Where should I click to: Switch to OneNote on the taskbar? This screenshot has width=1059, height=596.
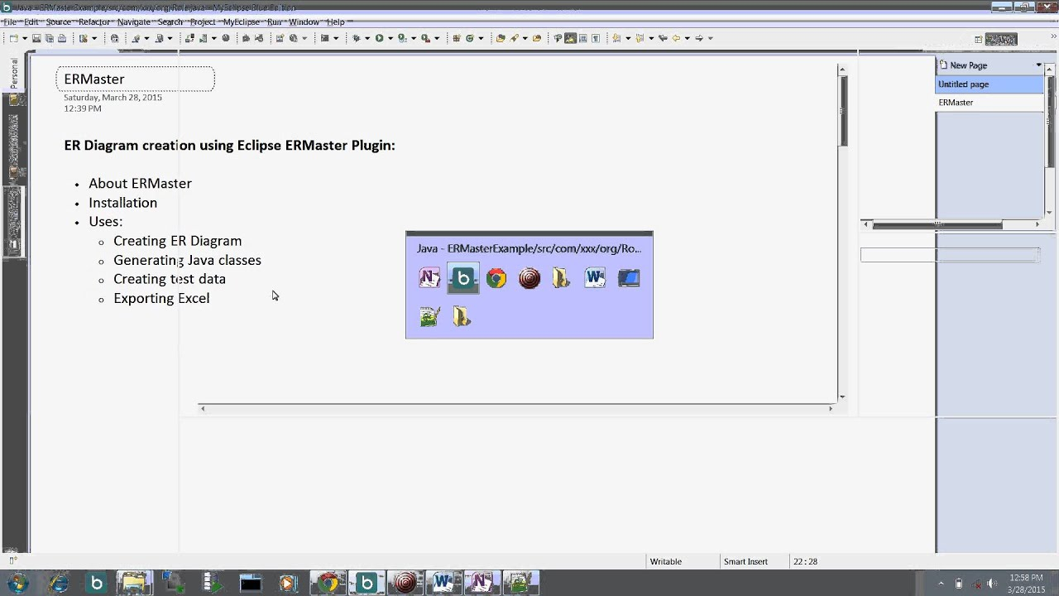481,583
